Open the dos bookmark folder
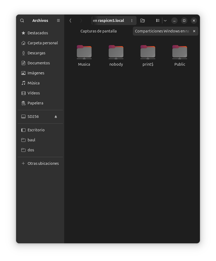Viewport: 216px width, 261px height. pyautogui.click(x=40, y=150)
